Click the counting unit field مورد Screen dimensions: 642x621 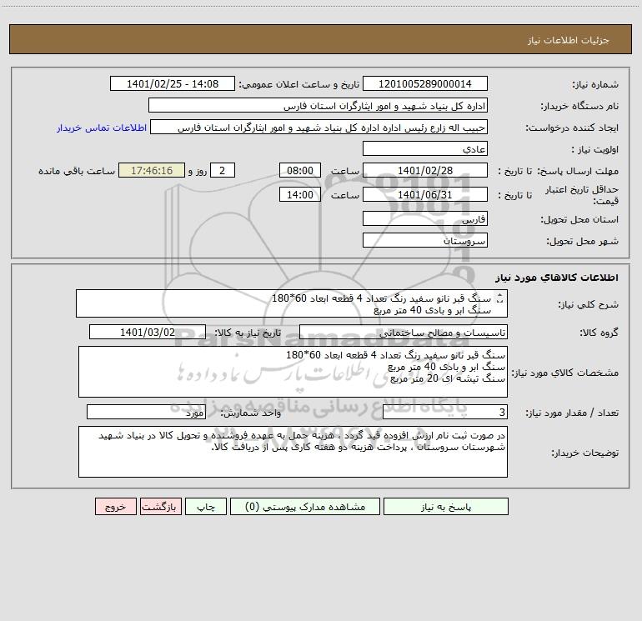pyautogui.click(x=146, y=412)
